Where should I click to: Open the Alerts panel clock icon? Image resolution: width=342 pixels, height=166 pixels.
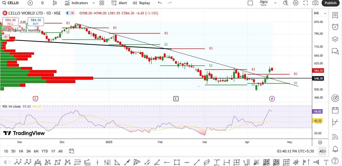click(x=335, y=27)
